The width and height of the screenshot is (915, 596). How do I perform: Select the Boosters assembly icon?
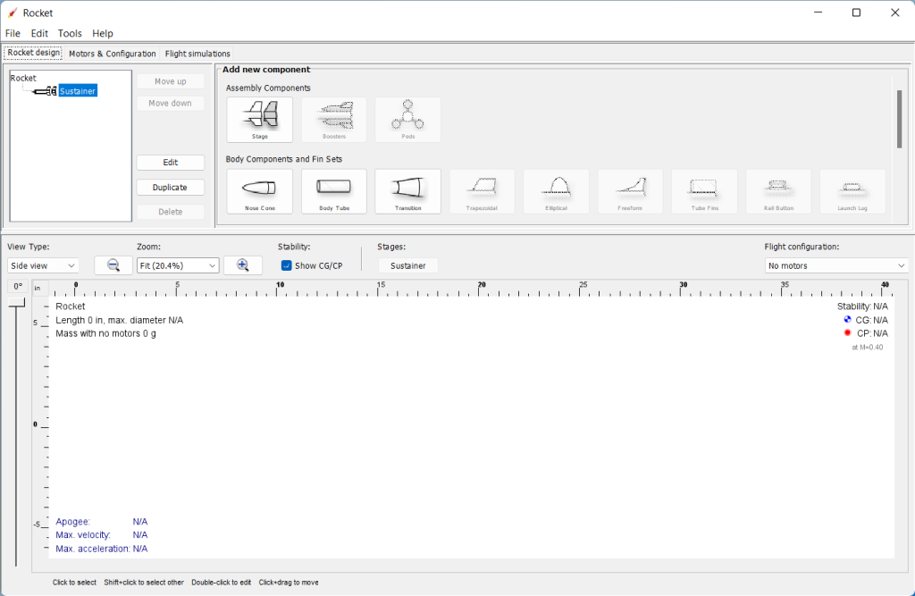point(333,119)
